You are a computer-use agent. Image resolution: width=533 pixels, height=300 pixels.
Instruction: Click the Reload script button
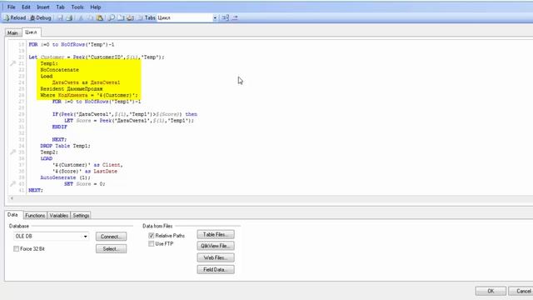(15, 17)
